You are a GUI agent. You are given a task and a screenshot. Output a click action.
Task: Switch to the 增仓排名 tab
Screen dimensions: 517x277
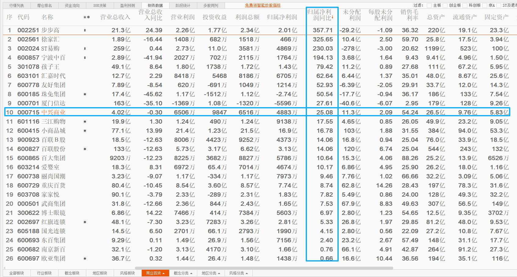coord(45,5)
